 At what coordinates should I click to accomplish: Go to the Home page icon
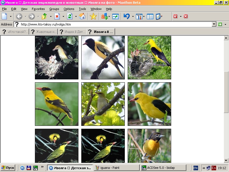(x=82, y=16)
